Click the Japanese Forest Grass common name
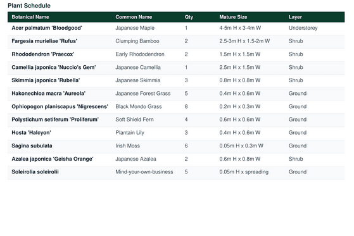This screenshot has height=236, width=354. click(143, 94)
